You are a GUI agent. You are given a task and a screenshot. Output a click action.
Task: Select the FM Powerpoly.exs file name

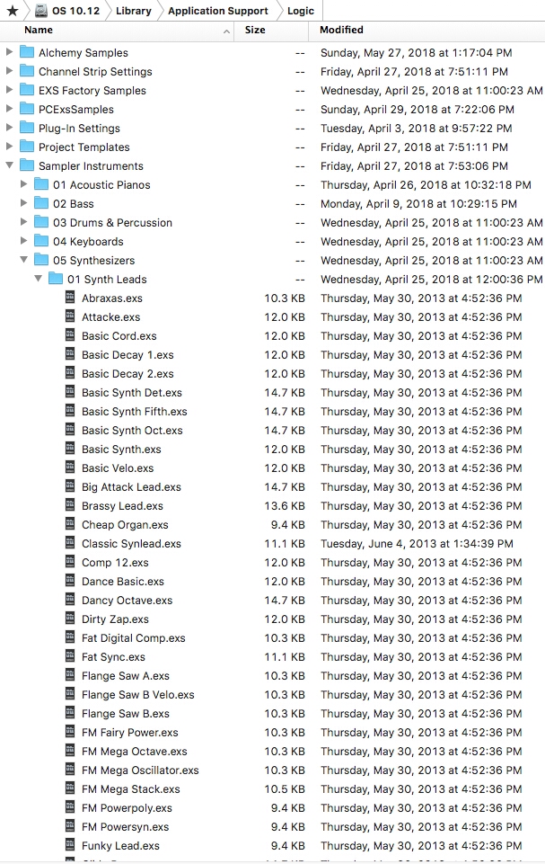coord(127,807)
